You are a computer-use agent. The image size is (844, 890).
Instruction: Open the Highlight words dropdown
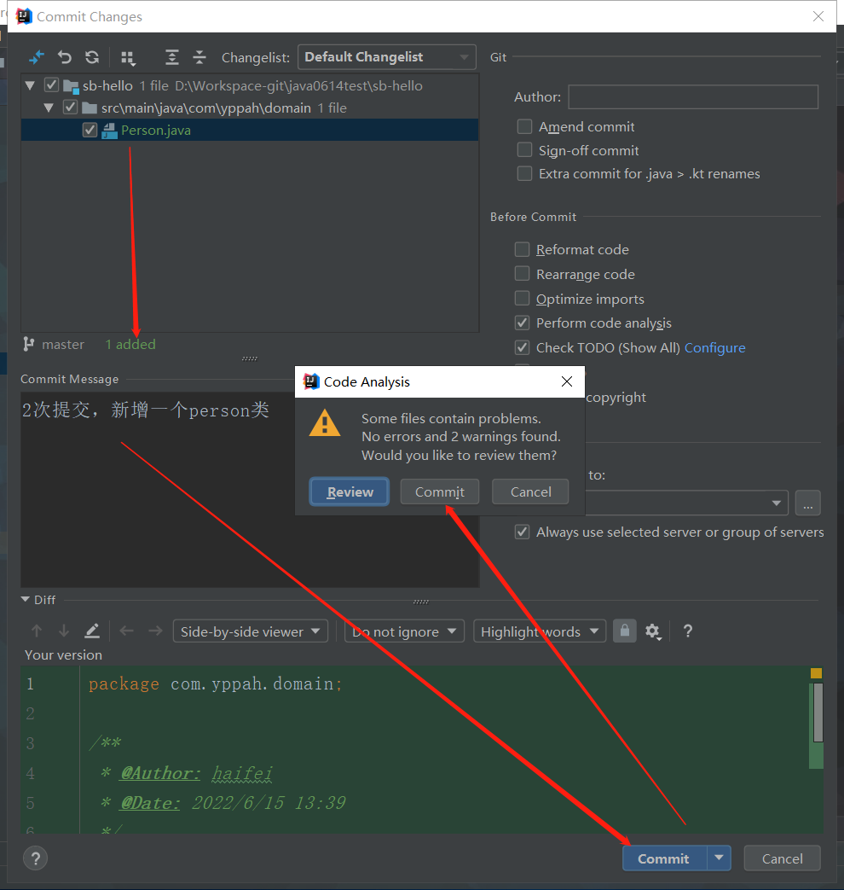tap(539, 631)
